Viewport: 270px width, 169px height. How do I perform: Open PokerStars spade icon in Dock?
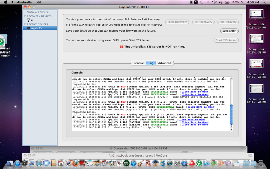(192, 163)
